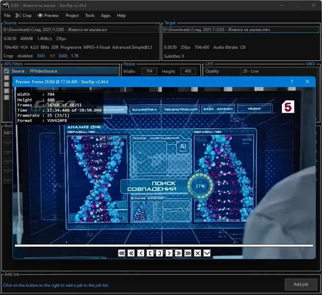Click the resize Height field showing 400

click(x=188, y=71)
